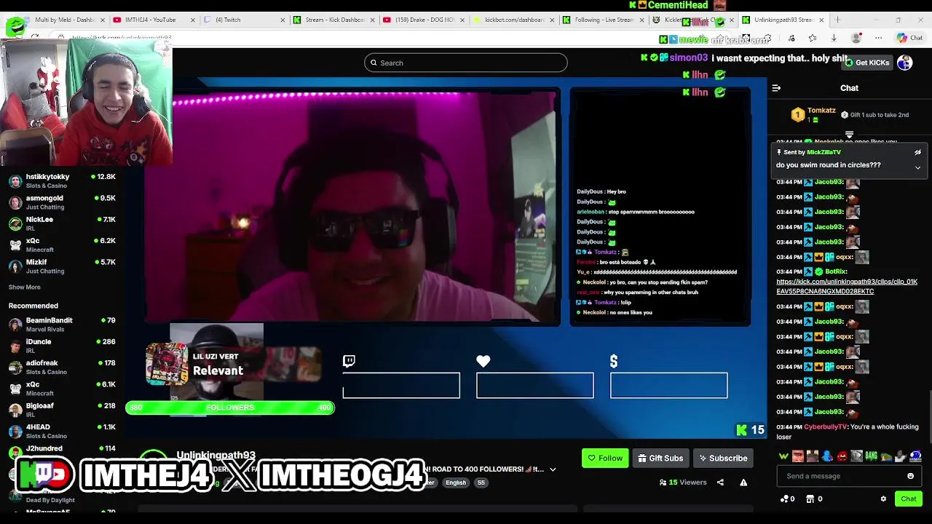Open IDuncle IRL recommended channel
Screen dimensions: 932x524
(x=62, y=346)
